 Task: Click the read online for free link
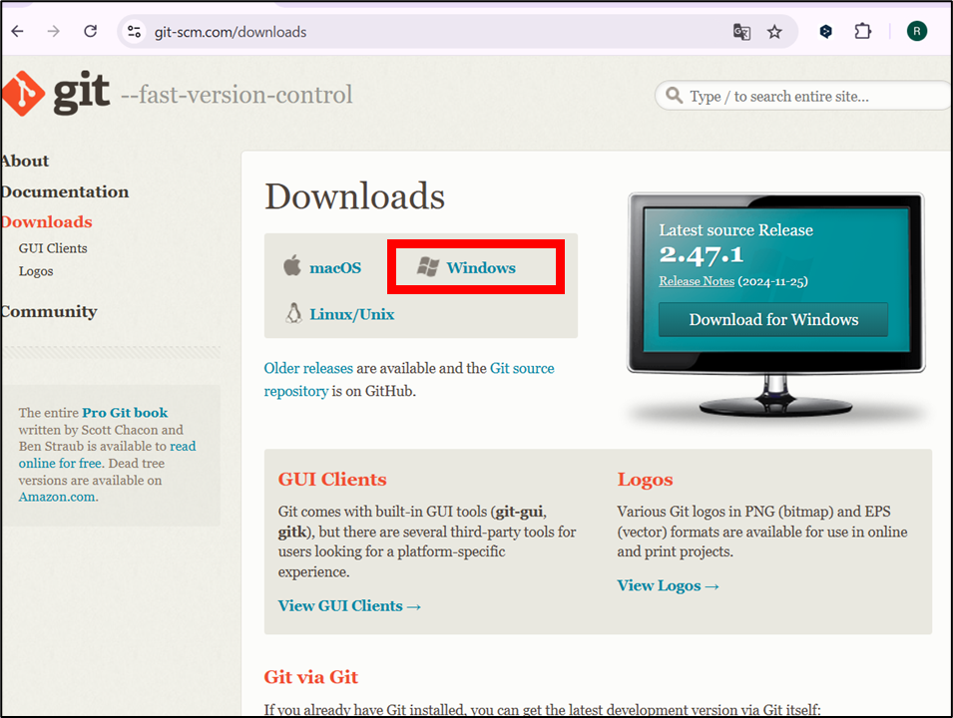[x=183, y=447]
